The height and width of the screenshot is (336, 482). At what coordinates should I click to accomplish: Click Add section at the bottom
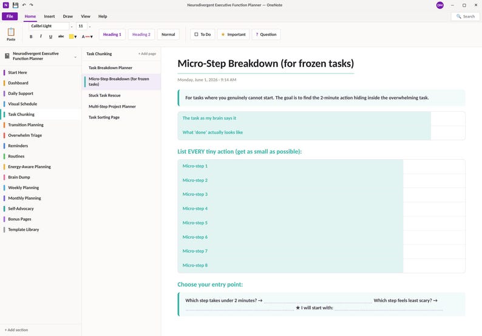(x=16, y=329)
